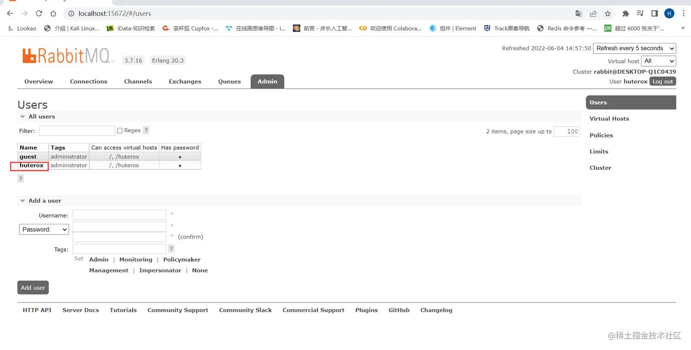Open the GitHub footer link
The image size is (691, 350).
(x=399, y=310)
